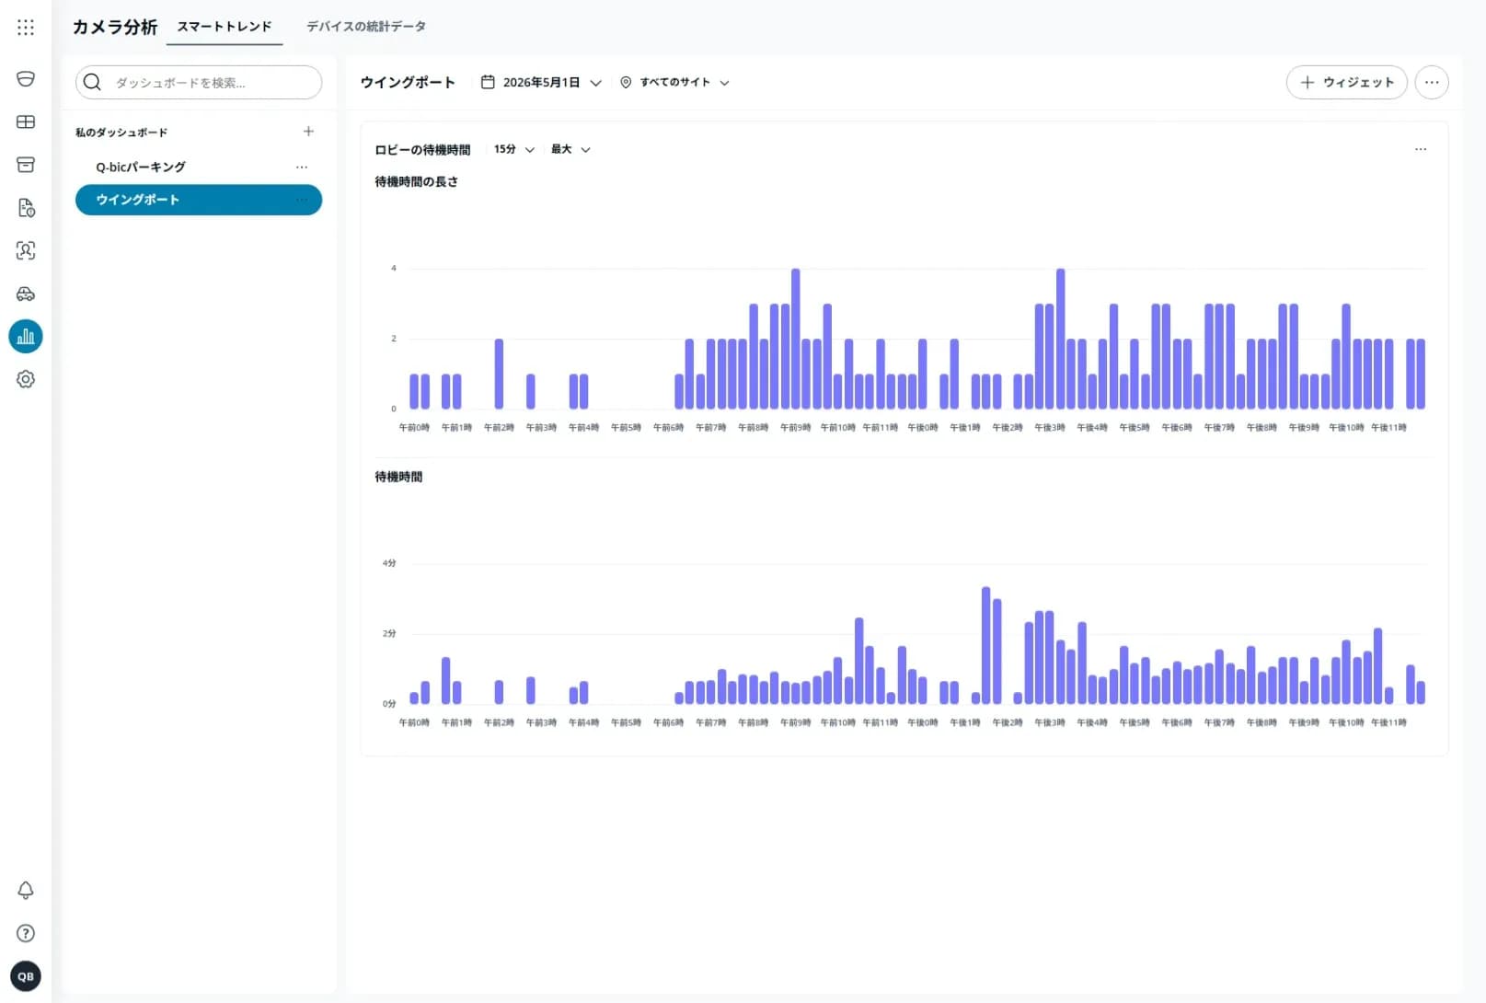The height and width of the screenshot is (1003, 1486).
Task: Focus the ダッシュボードを検索 search field
Action: coord(199,82)
